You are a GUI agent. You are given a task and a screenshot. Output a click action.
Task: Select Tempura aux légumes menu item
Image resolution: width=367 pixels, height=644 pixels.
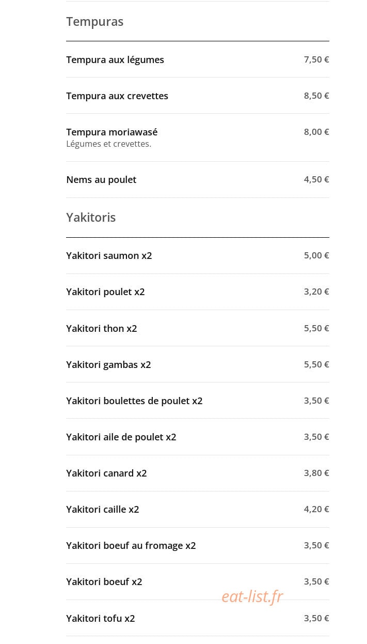point(198,59)
